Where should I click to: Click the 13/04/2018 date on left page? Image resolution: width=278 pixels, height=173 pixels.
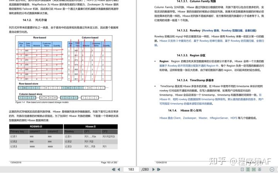[15, 162]
